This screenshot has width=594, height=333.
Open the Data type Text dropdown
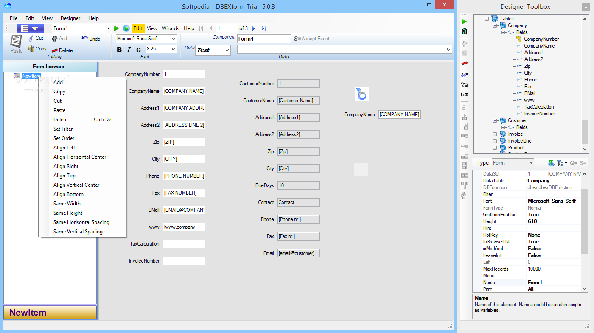227,50
